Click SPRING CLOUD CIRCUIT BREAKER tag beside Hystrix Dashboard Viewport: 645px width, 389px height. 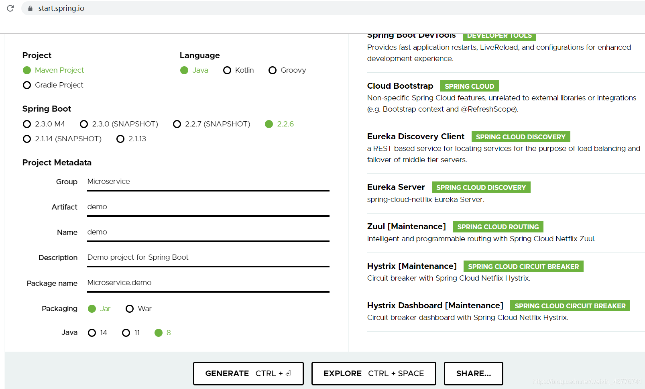[570, 306]
